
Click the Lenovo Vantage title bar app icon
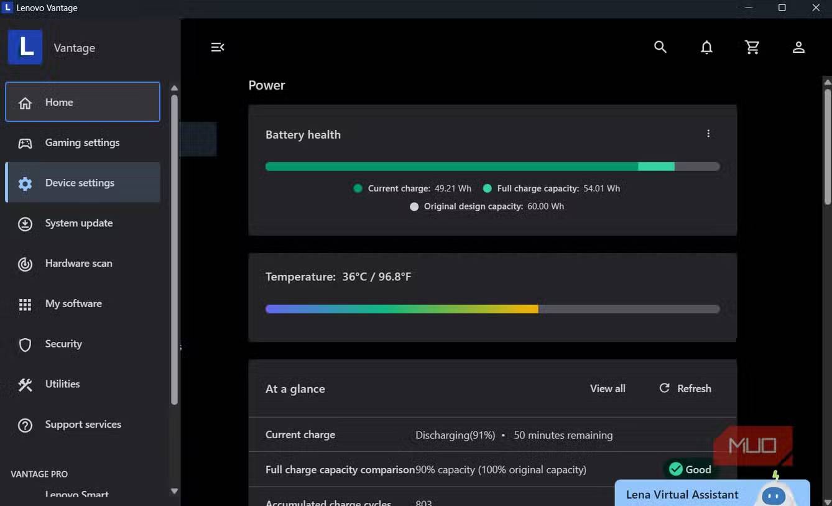(x=8, y=8)
